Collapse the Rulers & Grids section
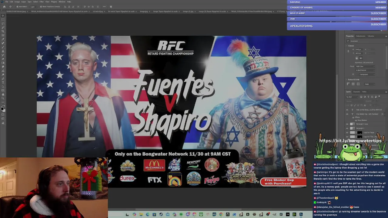This screenshot has width=388, height=218. pyautogui.click(x=346, y=80)
